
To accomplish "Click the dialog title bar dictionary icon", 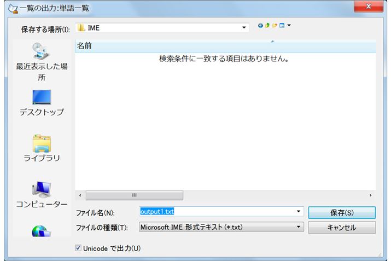I will 13,9.
